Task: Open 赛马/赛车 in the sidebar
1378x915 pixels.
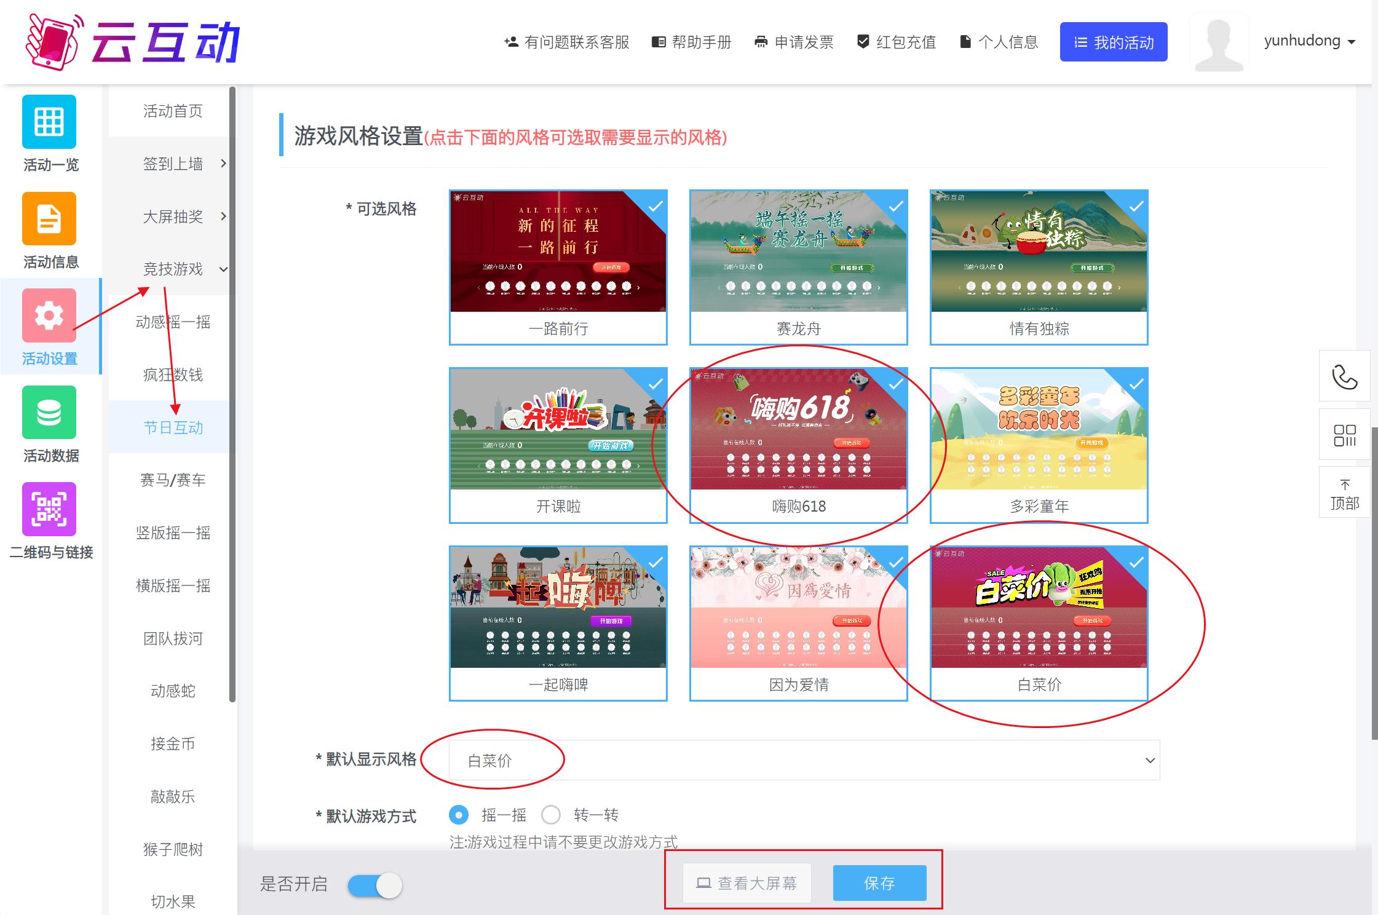Action: pyautogui.click(x=173, y=480)
